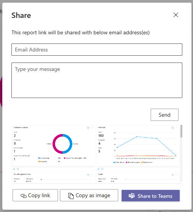
Task: Click the Solutions outlook info icon
Action: [x=88, y=128]
